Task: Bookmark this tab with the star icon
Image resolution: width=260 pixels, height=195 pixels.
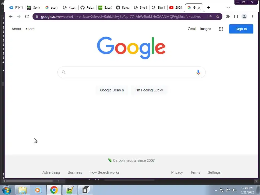Action: 218,17
